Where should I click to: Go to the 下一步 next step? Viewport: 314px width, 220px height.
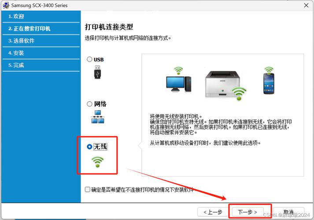tap(248, 212)
